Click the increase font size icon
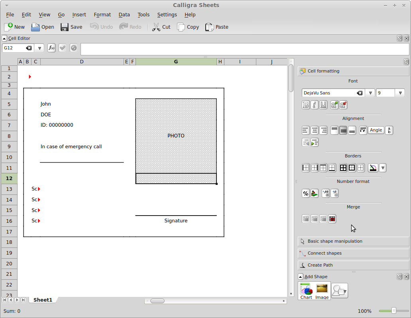Image resolution: width=411 pixels, height=318 pixels. (334, 105)
